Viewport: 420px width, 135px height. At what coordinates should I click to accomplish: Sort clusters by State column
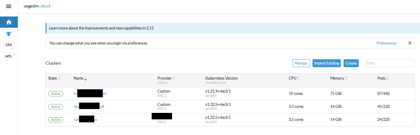(x=54, y=78)
